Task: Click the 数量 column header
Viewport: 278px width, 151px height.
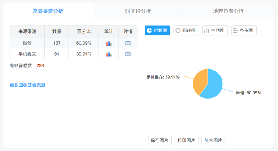Action: [x=57, y=32]
